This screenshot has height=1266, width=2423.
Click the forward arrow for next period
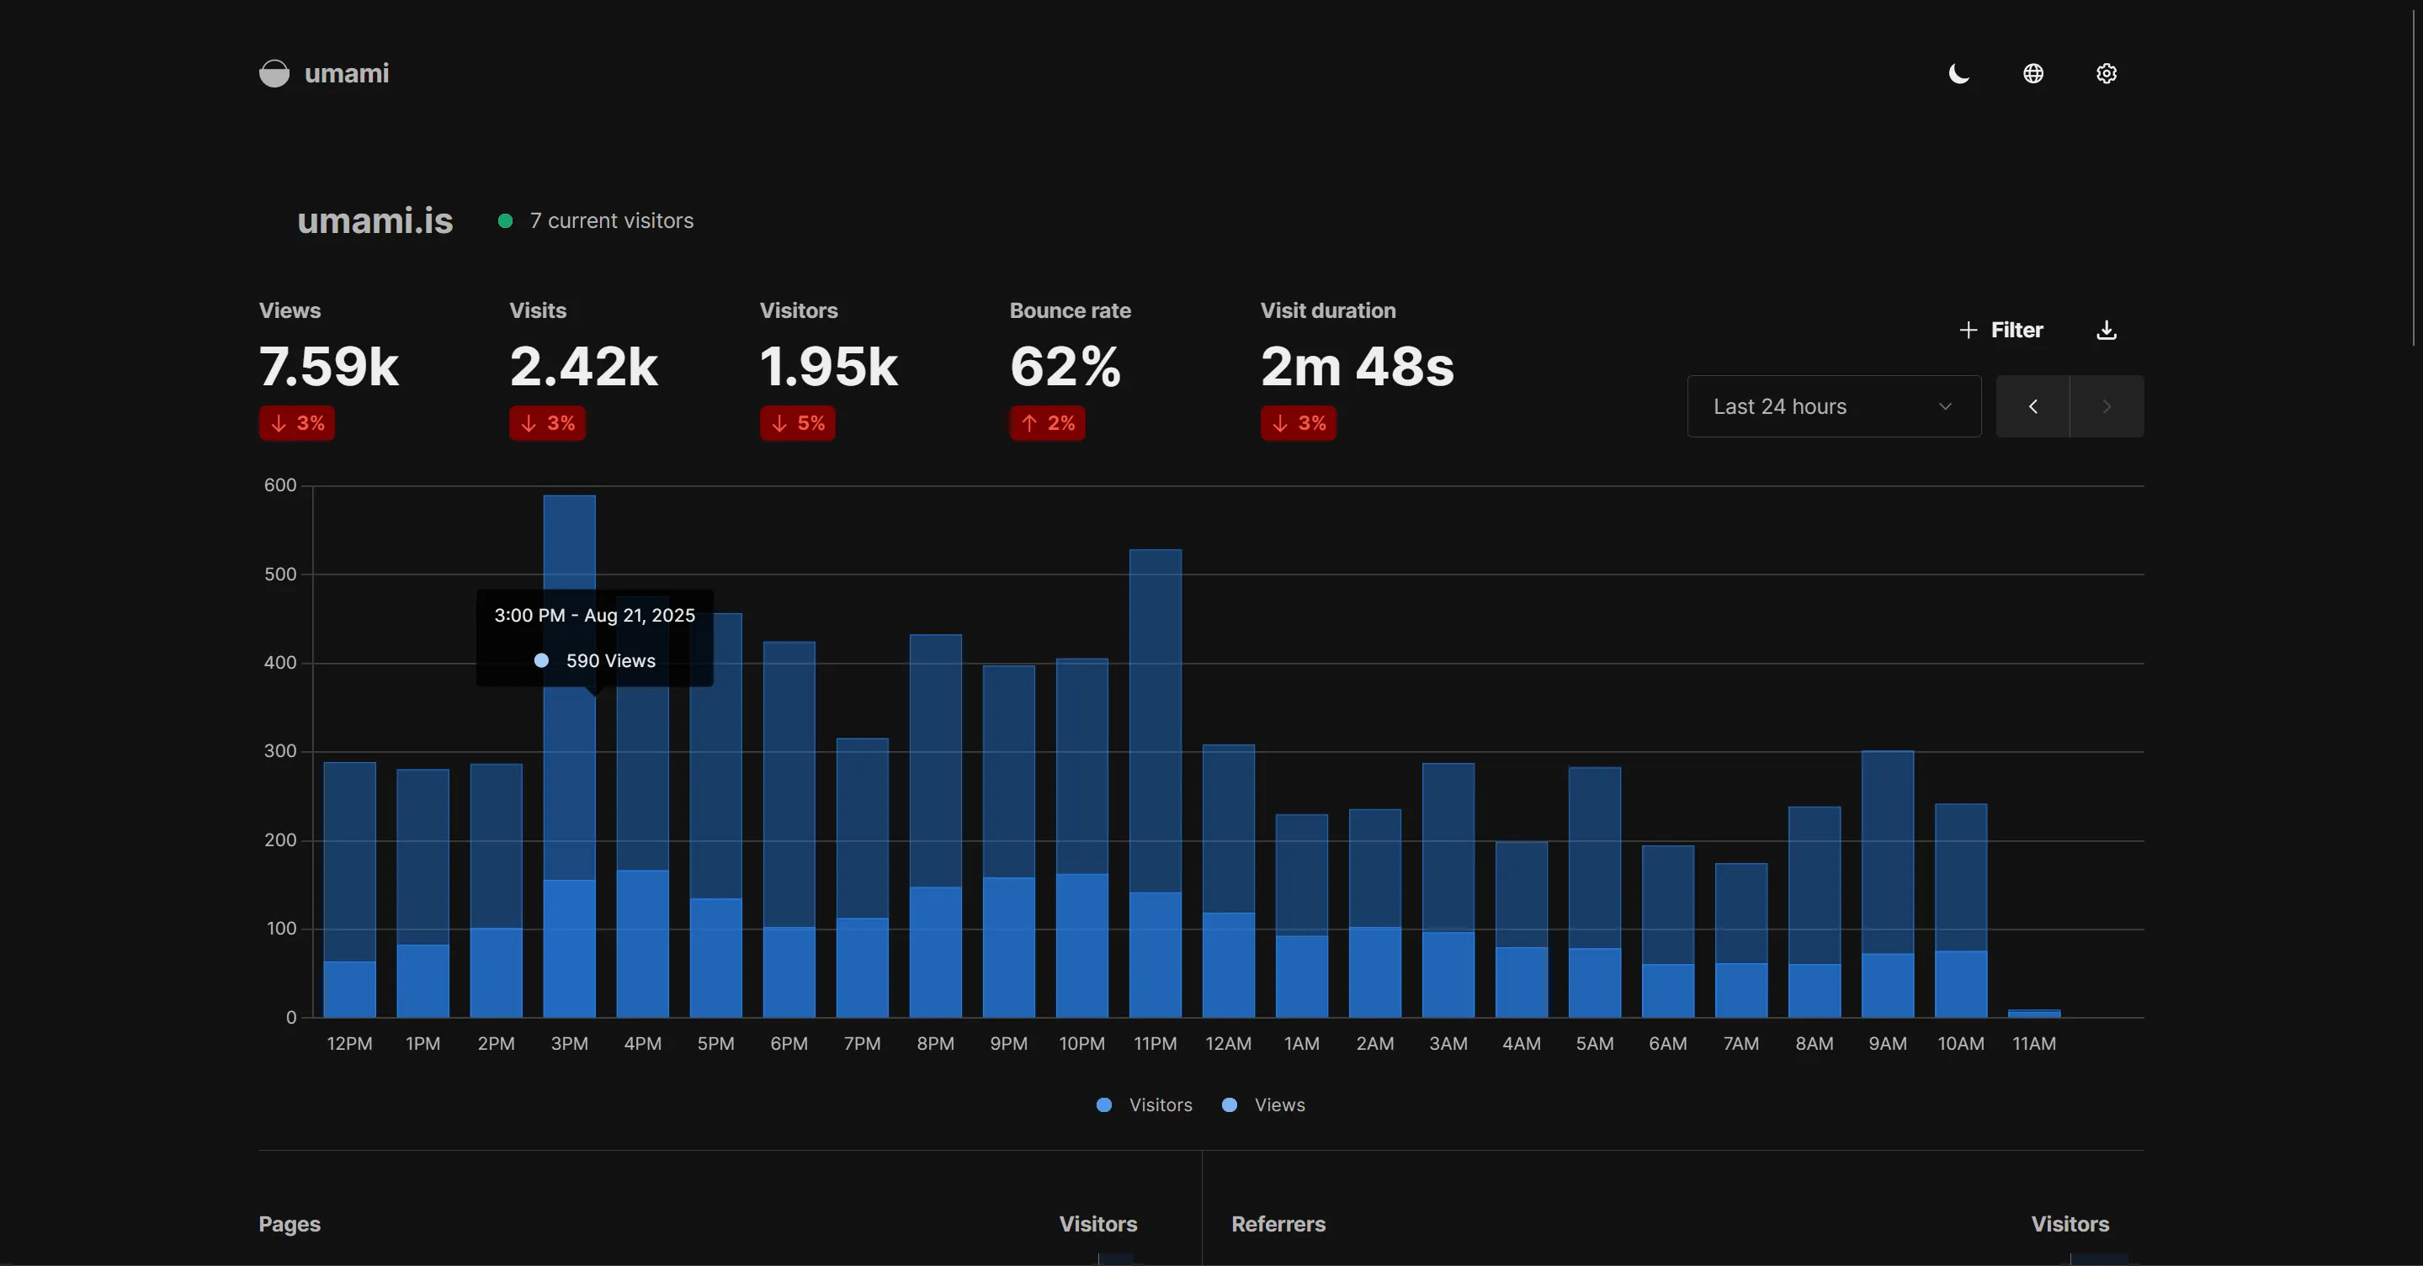pos(2106,406)
